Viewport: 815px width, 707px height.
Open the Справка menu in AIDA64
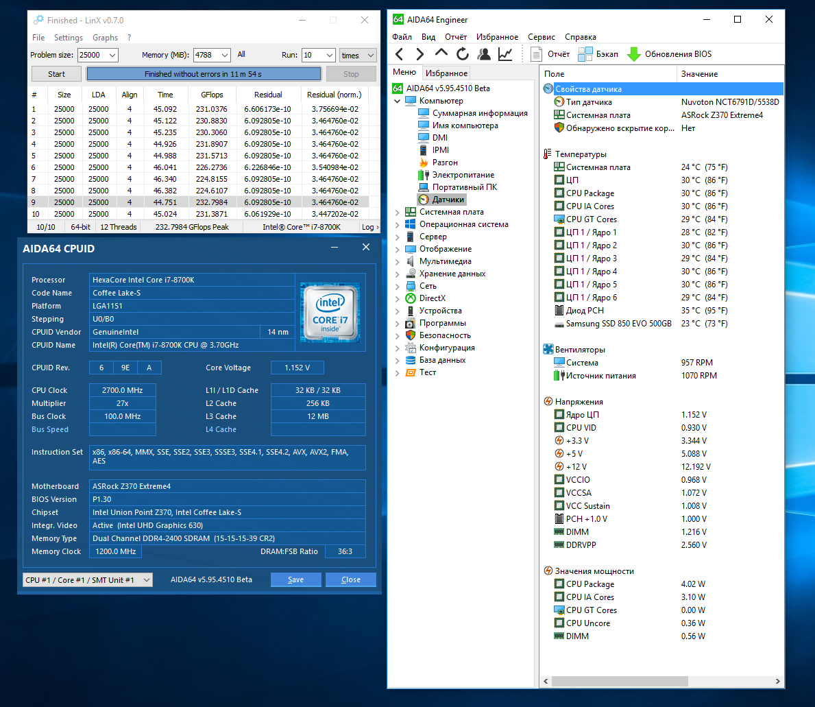[580, 37]
